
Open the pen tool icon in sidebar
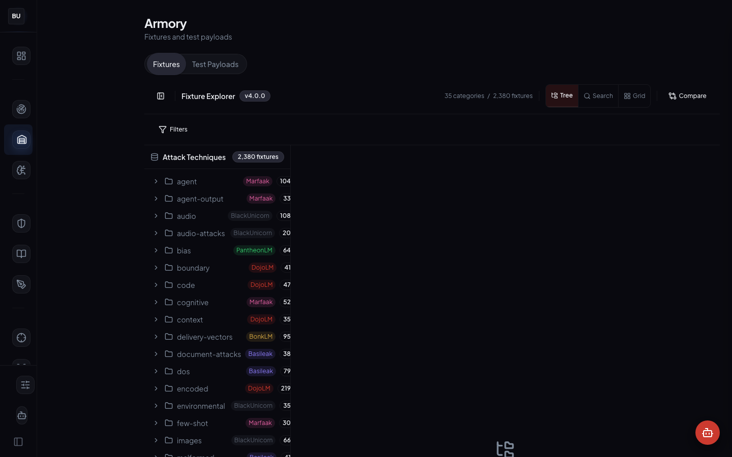21,284
